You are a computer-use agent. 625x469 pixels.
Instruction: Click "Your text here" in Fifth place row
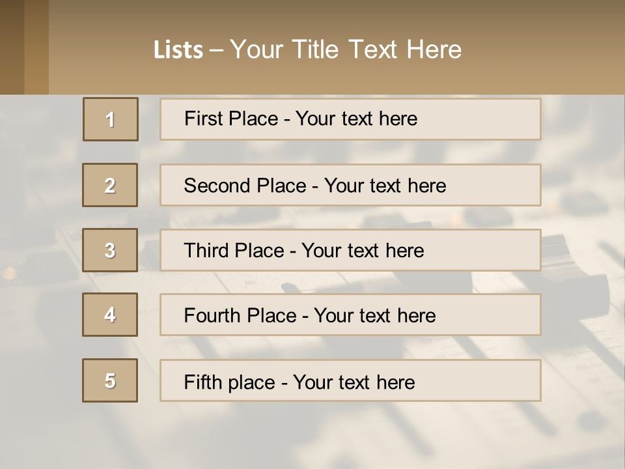point(354,382)
